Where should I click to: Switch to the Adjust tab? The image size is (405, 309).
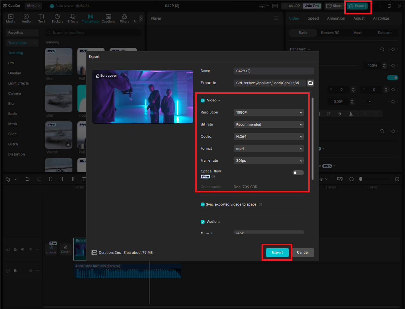(359, 18)
